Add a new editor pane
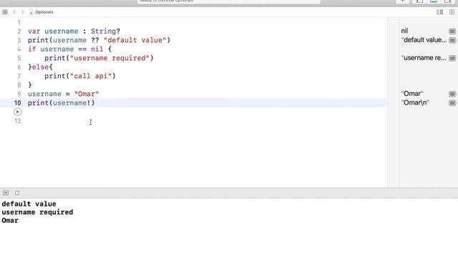Screen dimensions: 458x258 [x=452, y=12]
